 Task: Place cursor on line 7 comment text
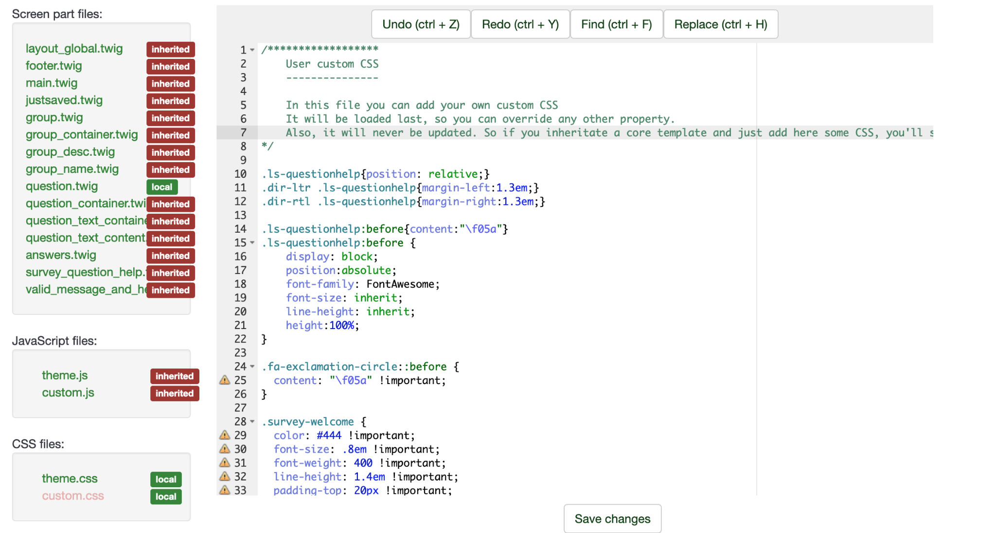(x=609, y=133)
